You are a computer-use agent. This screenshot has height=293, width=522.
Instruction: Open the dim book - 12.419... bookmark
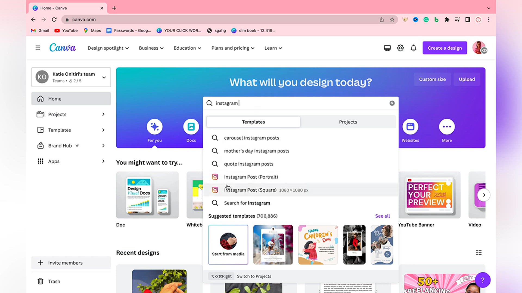pos(254,31)
